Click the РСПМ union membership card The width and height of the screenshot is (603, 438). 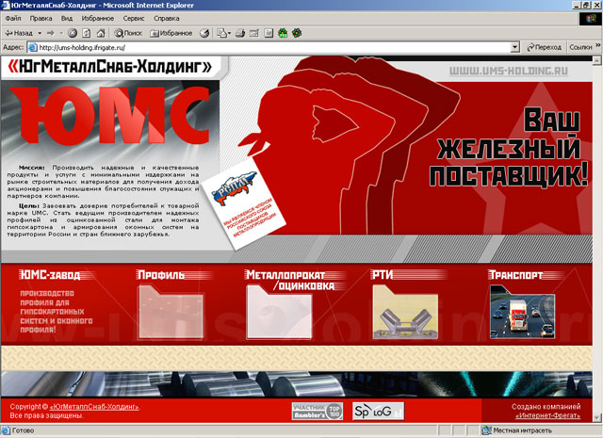(243, 203)
